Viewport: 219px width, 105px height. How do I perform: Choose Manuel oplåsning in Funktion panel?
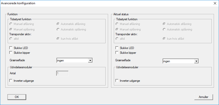click(x=11, y=29)
